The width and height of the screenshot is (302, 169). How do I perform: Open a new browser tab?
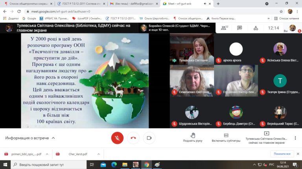[x=218, y=4]
